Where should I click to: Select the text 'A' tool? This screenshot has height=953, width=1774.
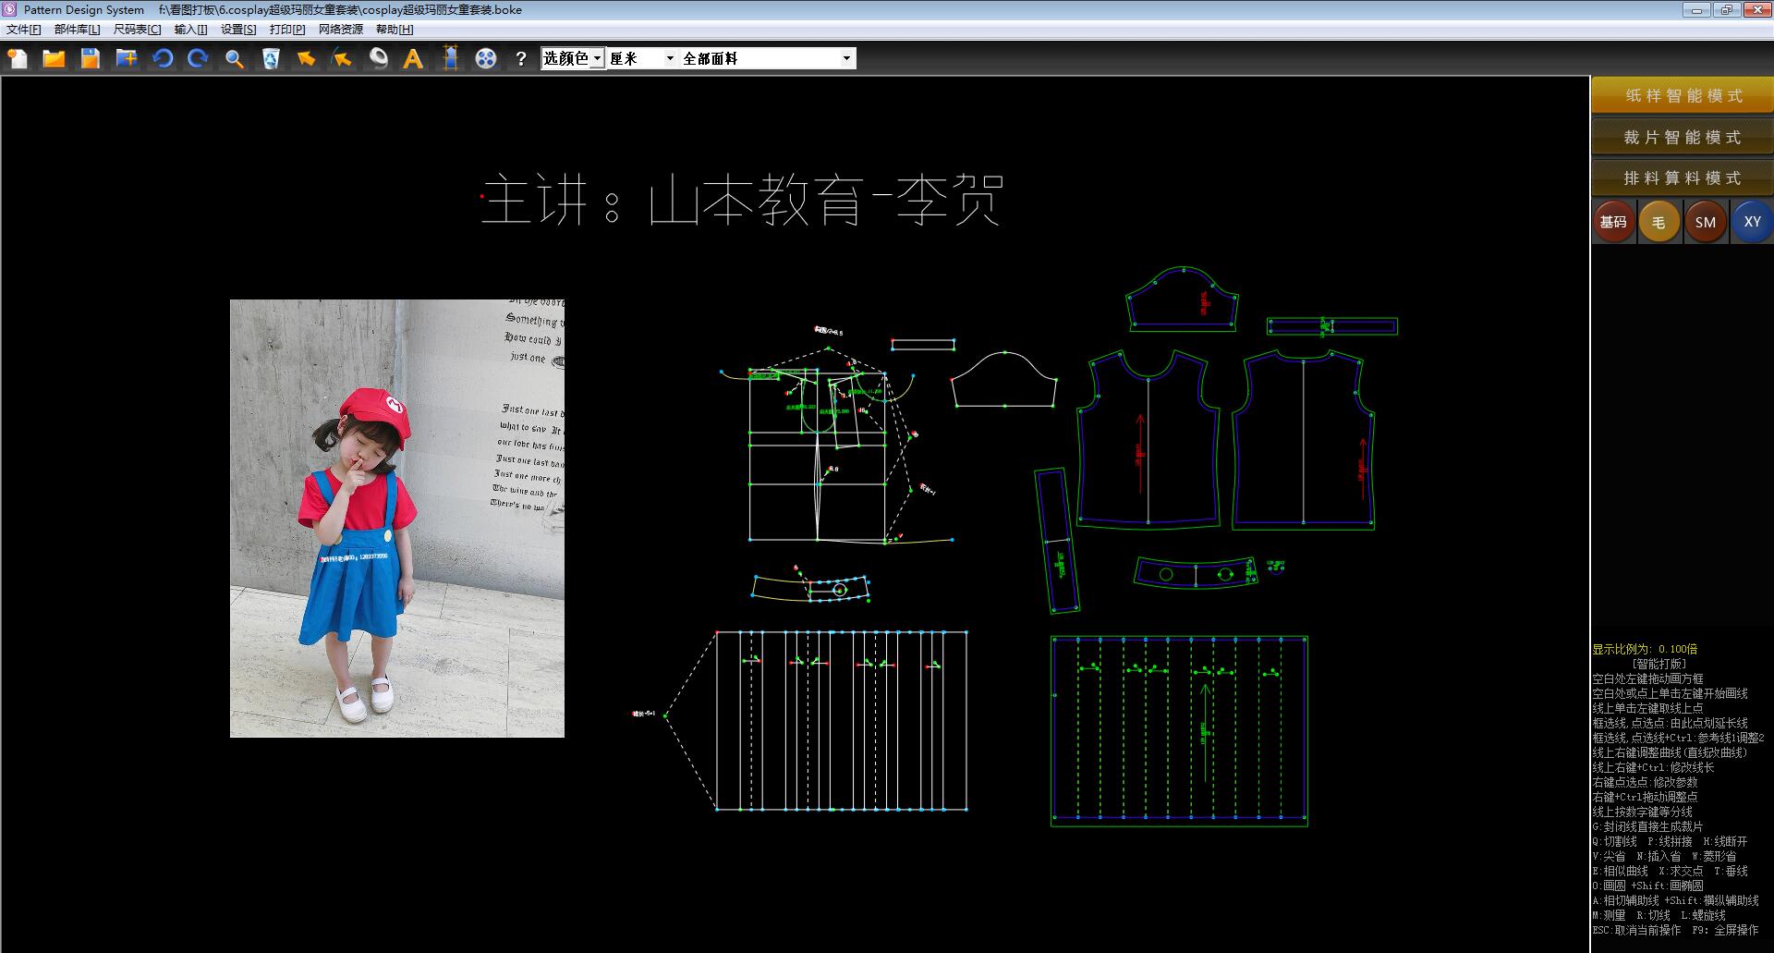413,59
